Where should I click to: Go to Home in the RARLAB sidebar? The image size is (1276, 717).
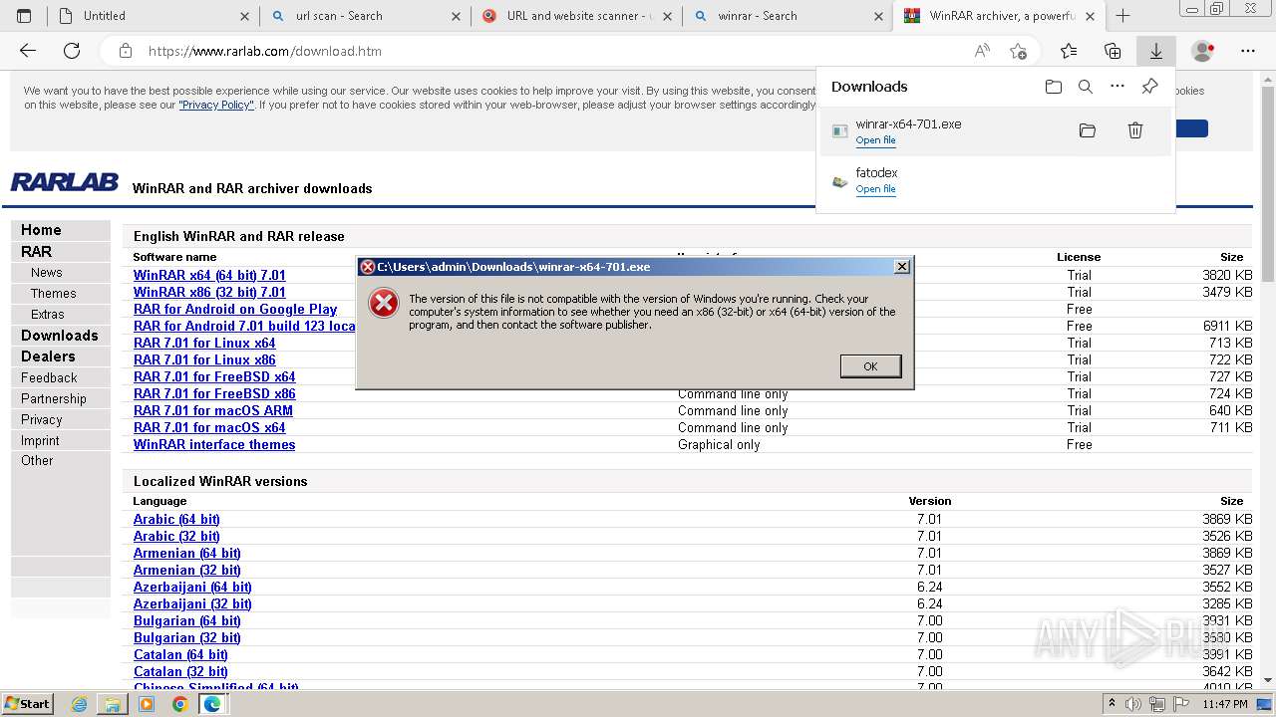click(x=41, y=230)
